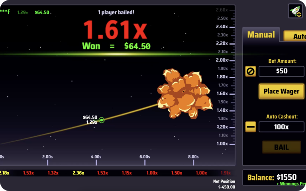The width and height of the screenshot is (306, 191).
Task: Click the 1.60x tick on multiplier scale
Action: pyautogui.click(x=222, y=94)
